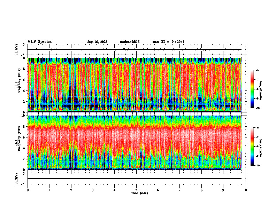The image size is (276, 213).
Task: Click the ch.1 spectrogram color scale bar
Action: click(x=252, y=89)
